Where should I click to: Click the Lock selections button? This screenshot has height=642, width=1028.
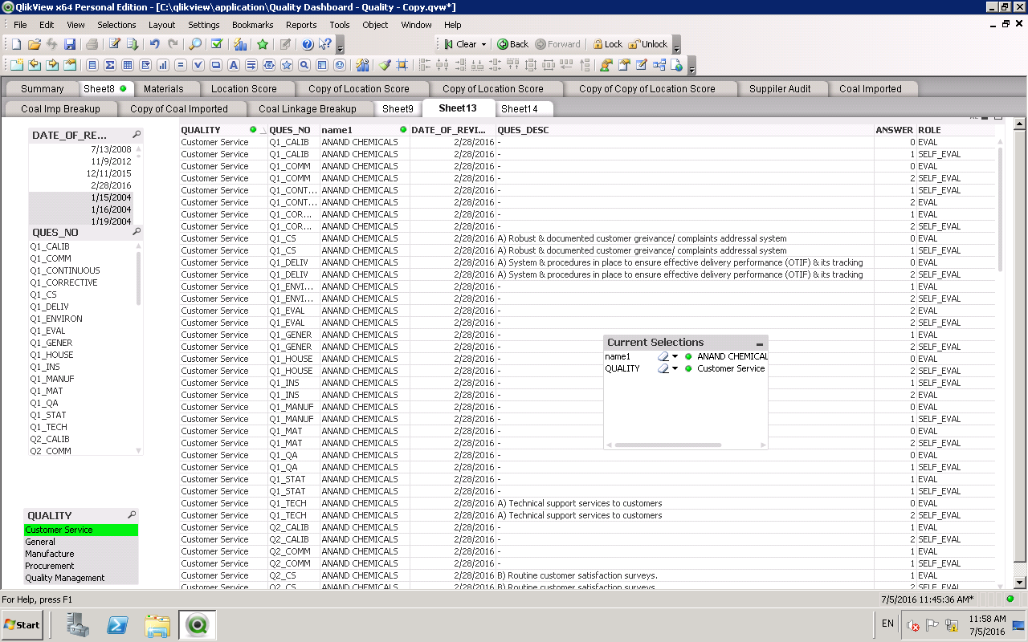tap(608, 44)
